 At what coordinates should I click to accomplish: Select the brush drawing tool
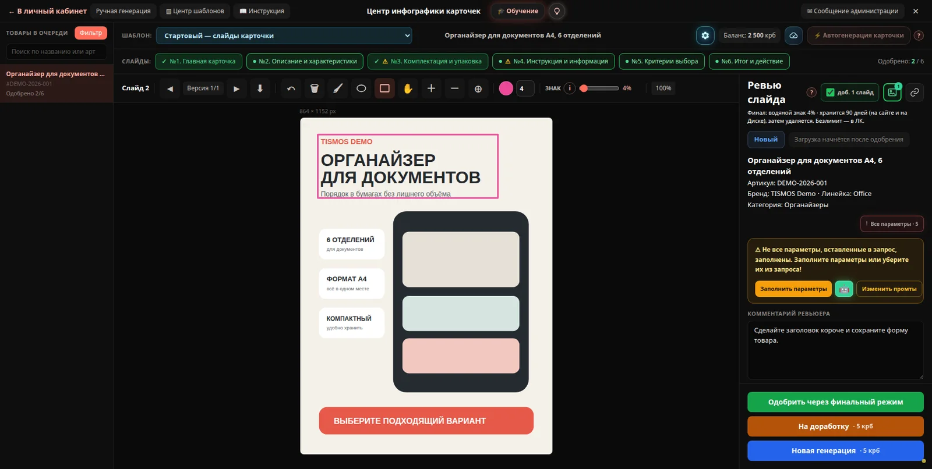(x=338, y=88)
